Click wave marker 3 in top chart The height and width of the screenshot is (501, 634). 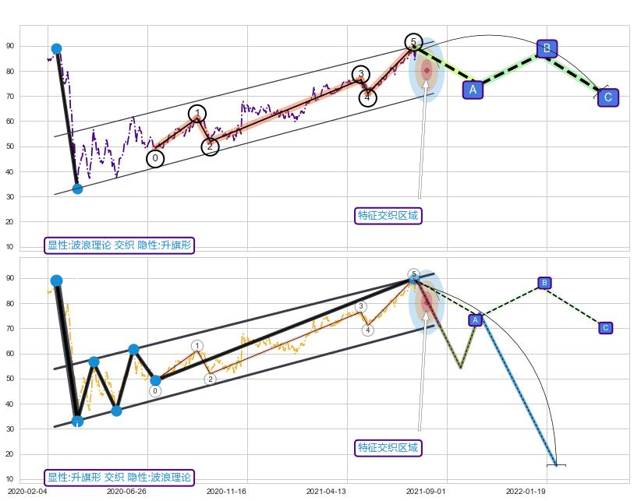coord(360,75)
